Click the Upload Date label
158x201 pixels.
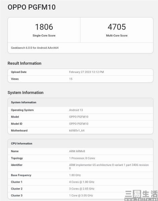[x=18, y=72]
